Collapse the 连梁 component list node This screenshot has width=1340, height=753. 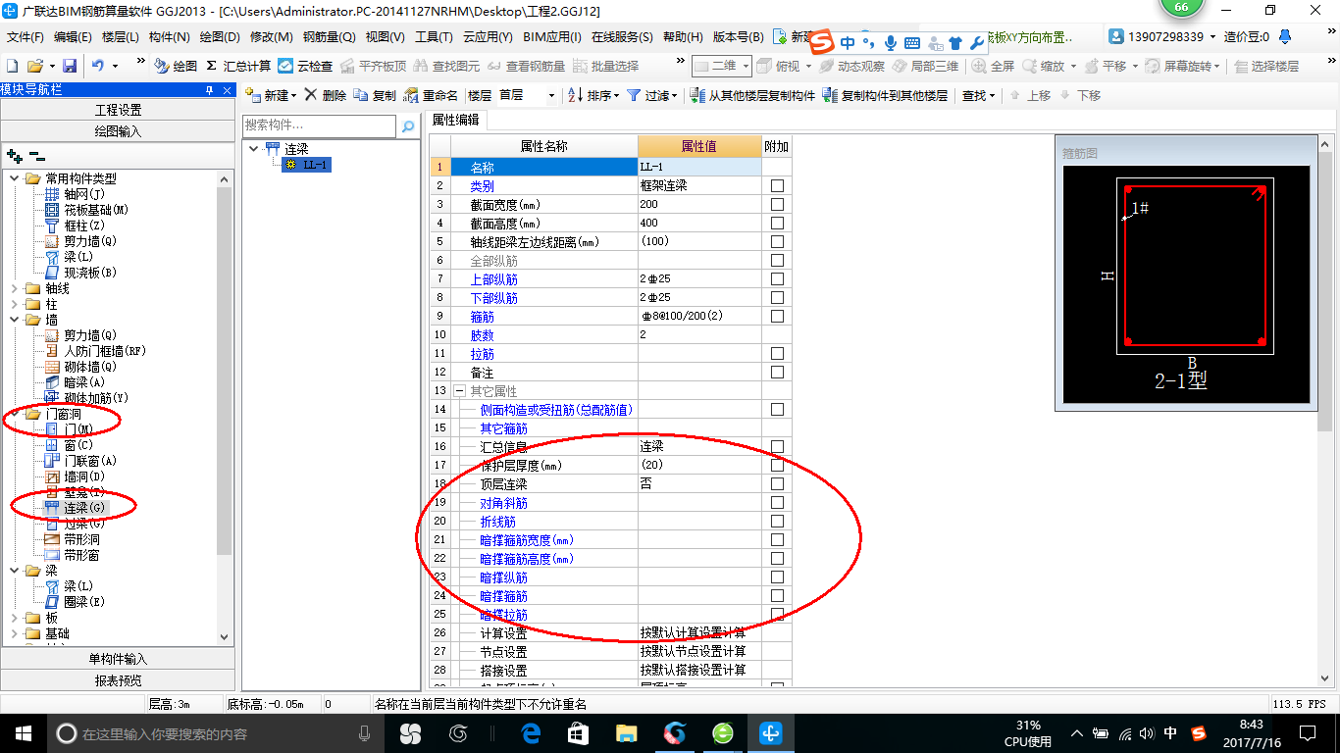point(255,149)
